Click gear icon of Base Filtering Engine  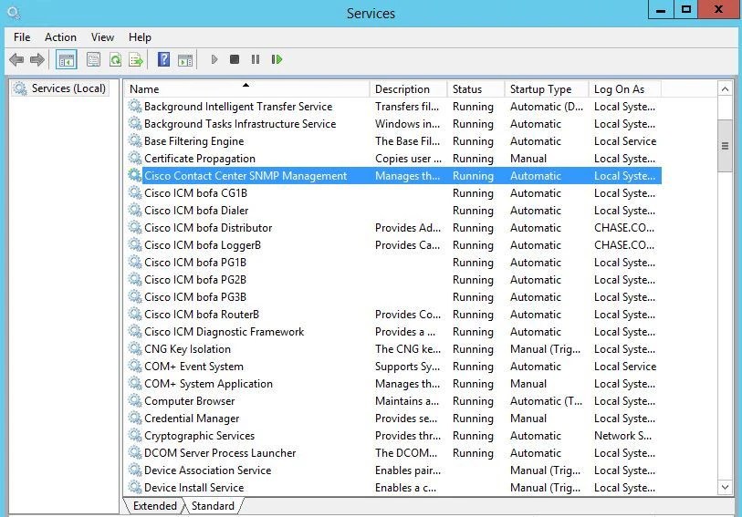pos(135,140)
